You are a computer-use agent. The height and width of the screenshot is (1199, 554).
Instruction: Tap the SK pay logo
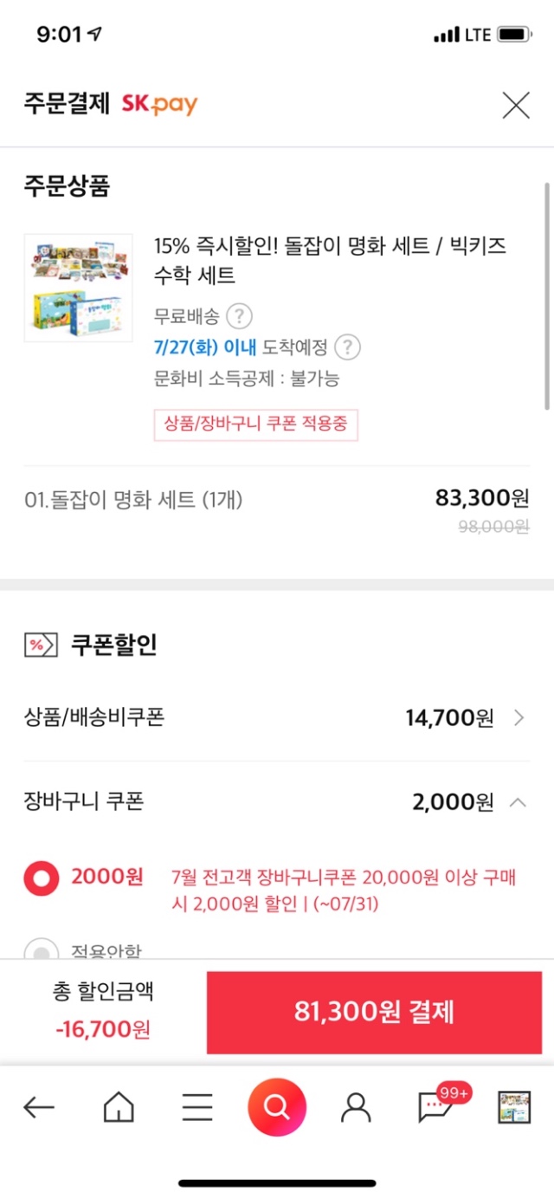pyautogui.click(x=159, y=105)
